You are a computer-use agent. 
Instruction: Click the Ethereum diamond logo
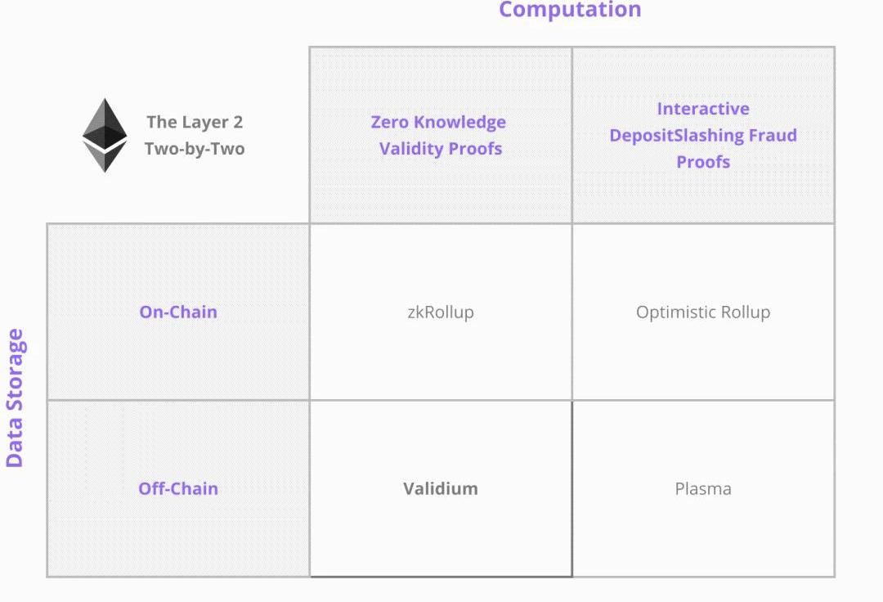pos(105,135)
